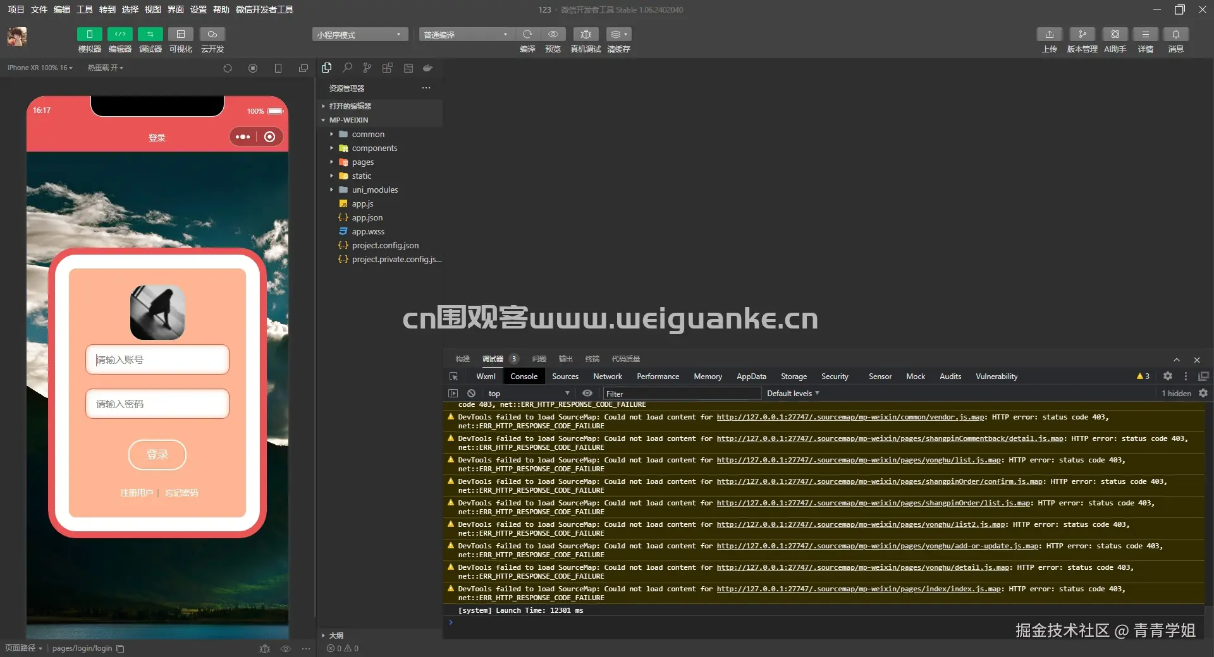Open the extensions grid icon in sidebar
This screenshot has width=1214, height=657.
tap(388, 68)
